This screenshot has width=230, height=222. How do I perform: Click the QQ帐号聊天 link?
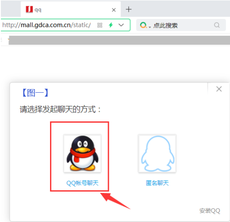click(x=82, y=183)
